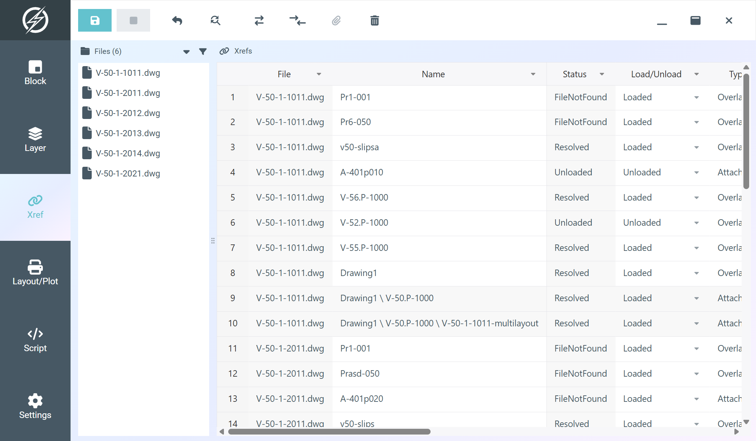The width and height of the screenshot is (756, 441).
Task: Open the Block sidebar tab
Action: coord(35,74)
